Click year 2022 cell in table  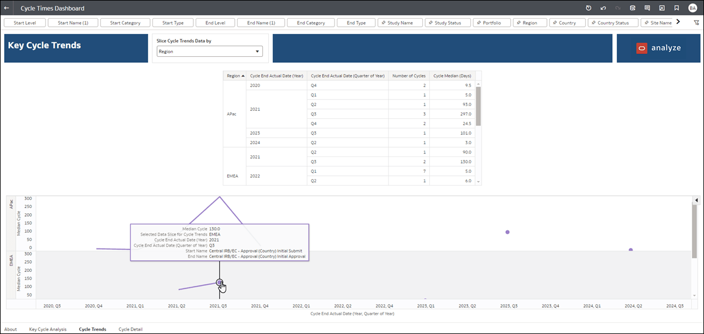[276, 175]
